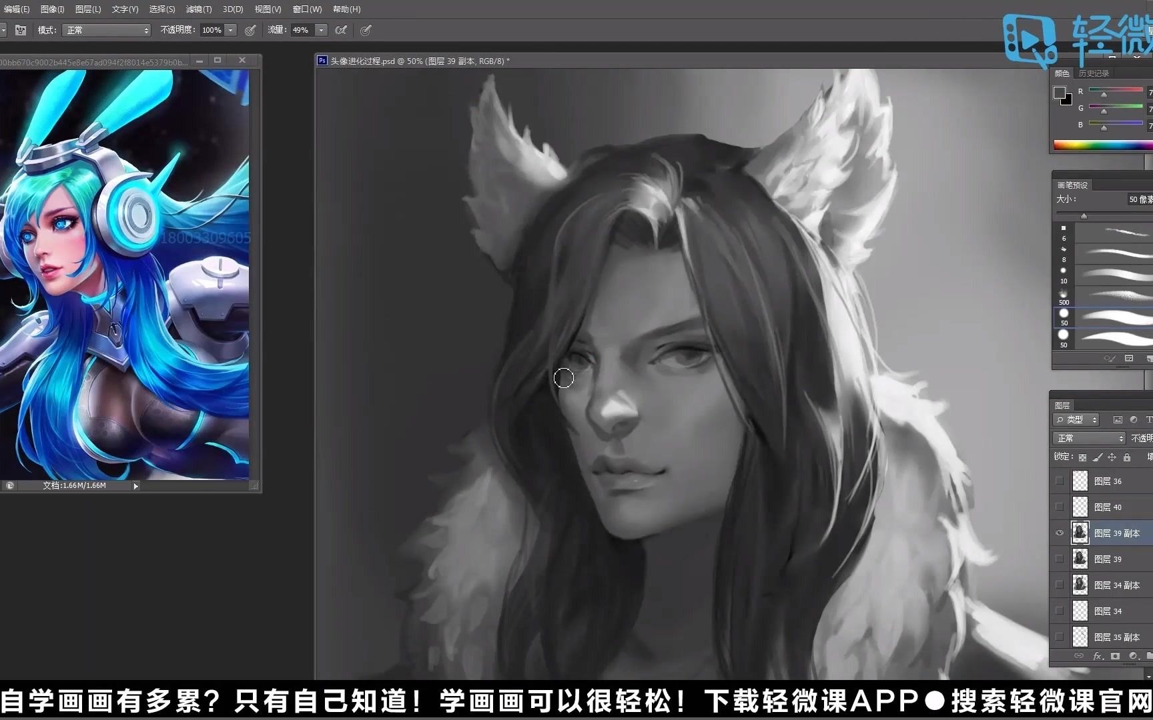This screenshot has height=720, width=1153.
Task: Open the brush 模式 mode dropdown
Action: tap(107, 30)
